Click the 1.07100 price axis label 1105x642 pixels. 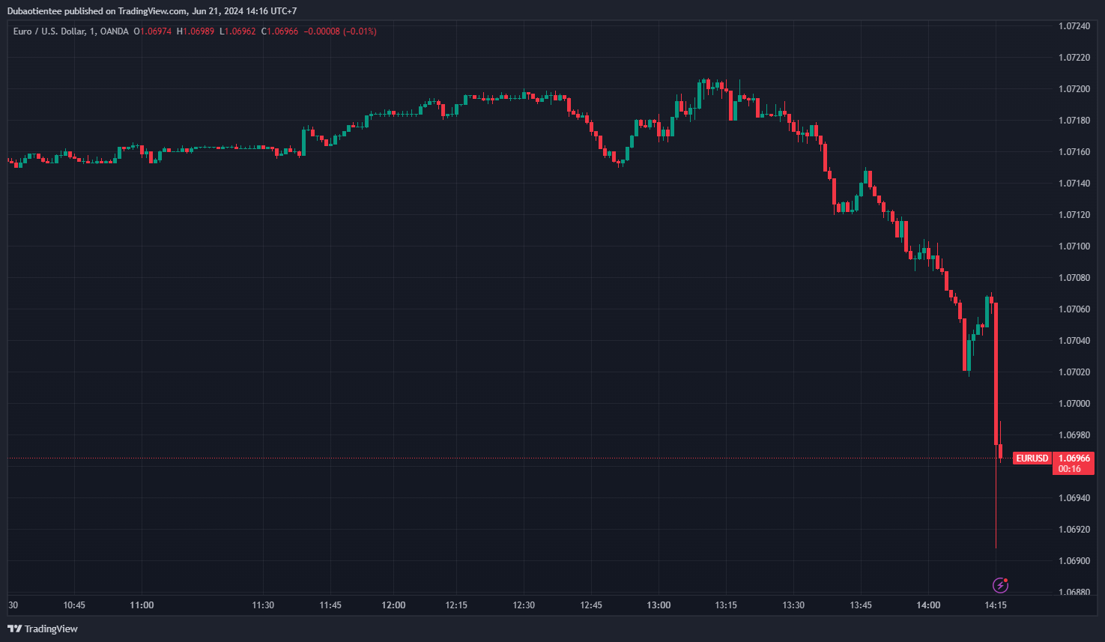(1074, 246)
